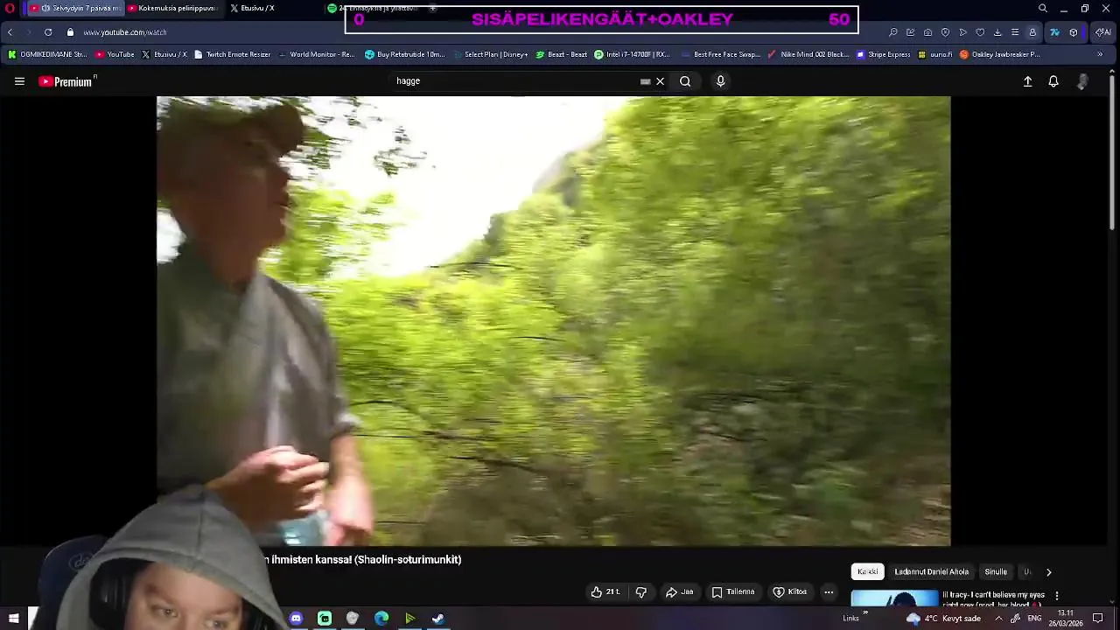Open the Buy Retatrutide bookmark
1120x630 pixels.
404,54
